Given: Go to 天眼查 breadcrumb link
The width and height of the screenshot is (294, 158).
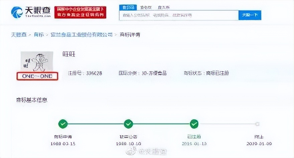Looking at the screenshot, I should (x=19, y=35).
